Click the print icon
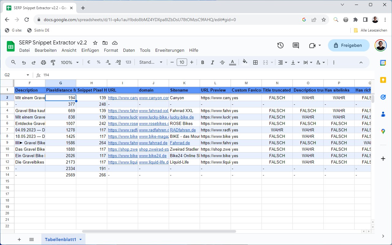The width and height of the screenshot is (392, 245). 43,62
